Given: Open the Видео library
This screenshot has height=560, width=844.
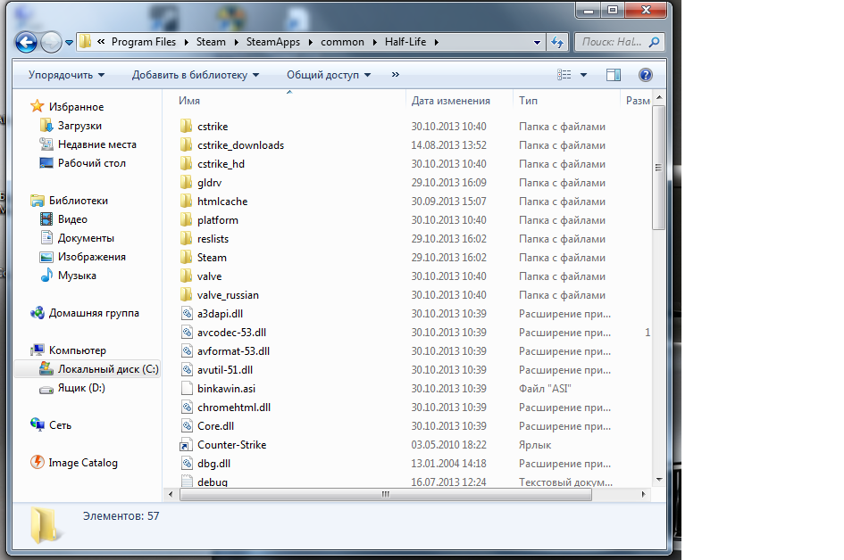Looking at the screenshot, I should [72, 219].
